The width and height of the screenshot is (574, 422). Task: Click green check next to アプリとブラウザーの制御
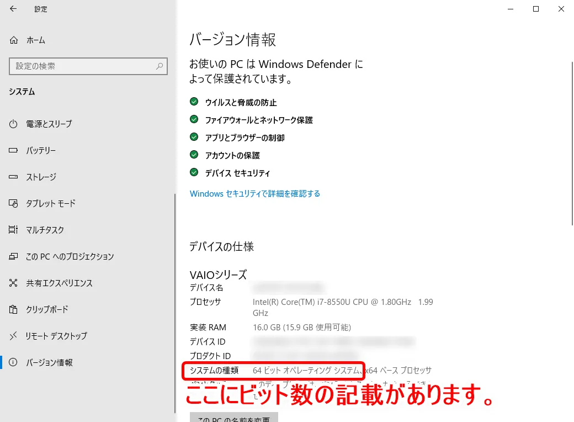pos(194,136)
